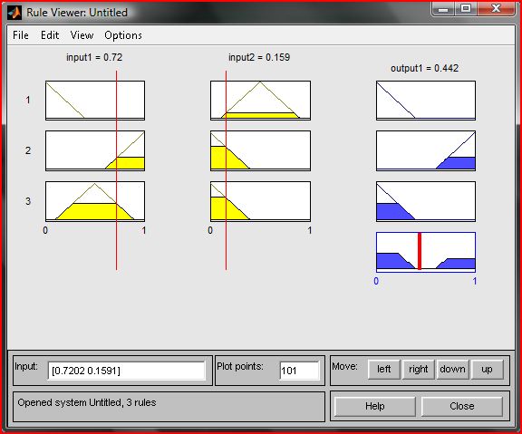Move view with the left button
The width and height of the screenshot is (522, 434).
pos(384,369)
